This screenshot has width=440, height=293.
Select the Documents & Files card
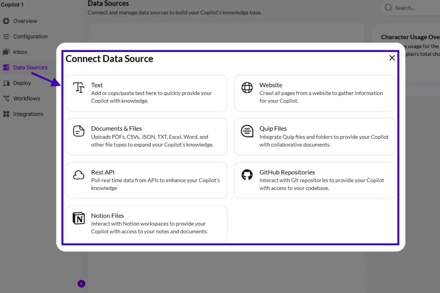coord(147,137)
